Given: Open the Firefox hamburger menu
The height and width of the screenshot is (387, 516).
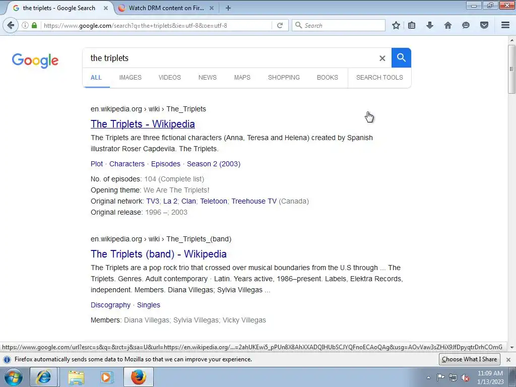Looking at the screenshot, I should click(x=505, y=25).
